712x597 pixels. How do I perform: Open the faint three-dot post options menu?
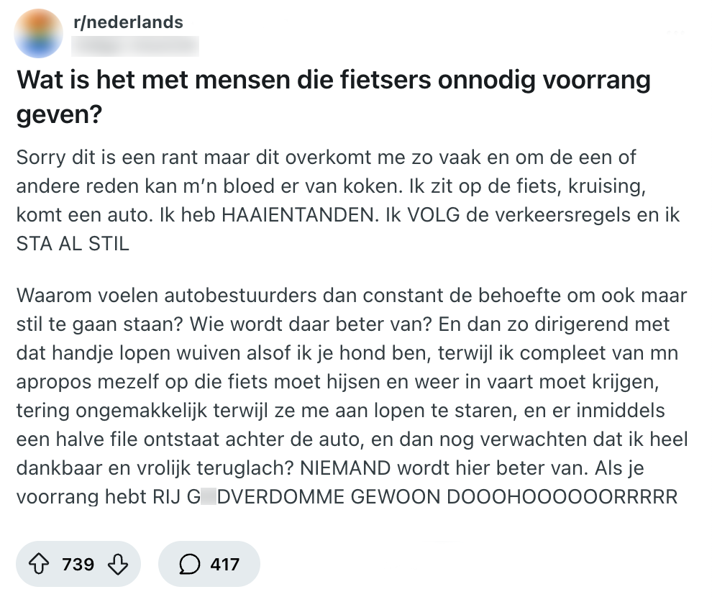676,33
